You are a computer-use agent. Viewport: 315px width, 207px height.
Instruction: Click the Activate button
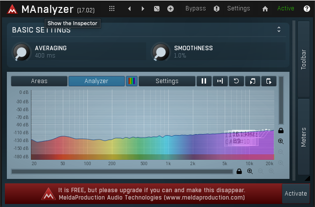pyautogui.click(x=296, y=194)
